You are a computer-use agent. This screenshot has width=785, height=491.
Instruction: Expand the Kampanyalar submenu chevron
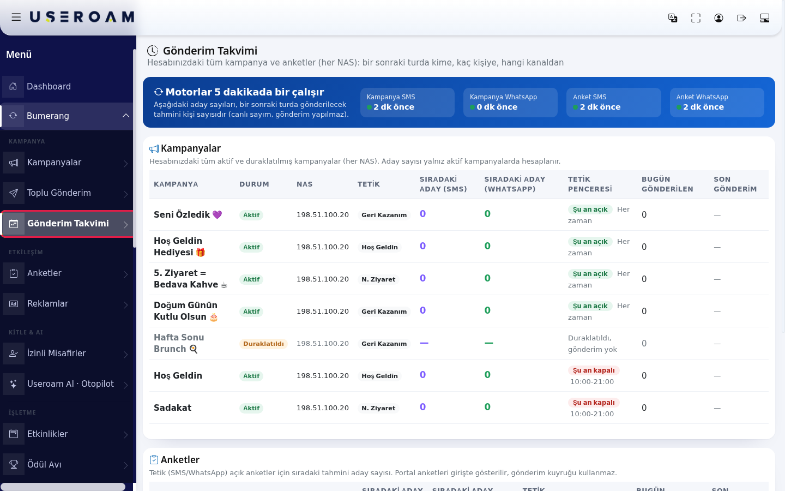click(126, 163)
